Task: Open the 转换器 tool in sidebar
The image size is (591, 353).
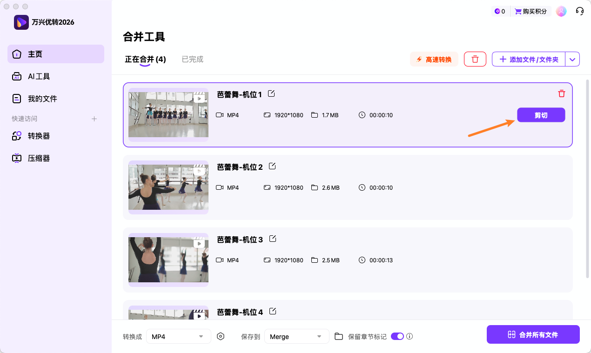Action: [38, 135]
